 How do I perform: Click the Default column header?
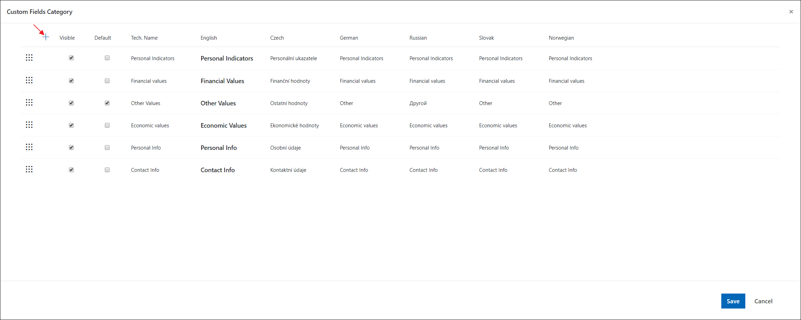point(103,38)
